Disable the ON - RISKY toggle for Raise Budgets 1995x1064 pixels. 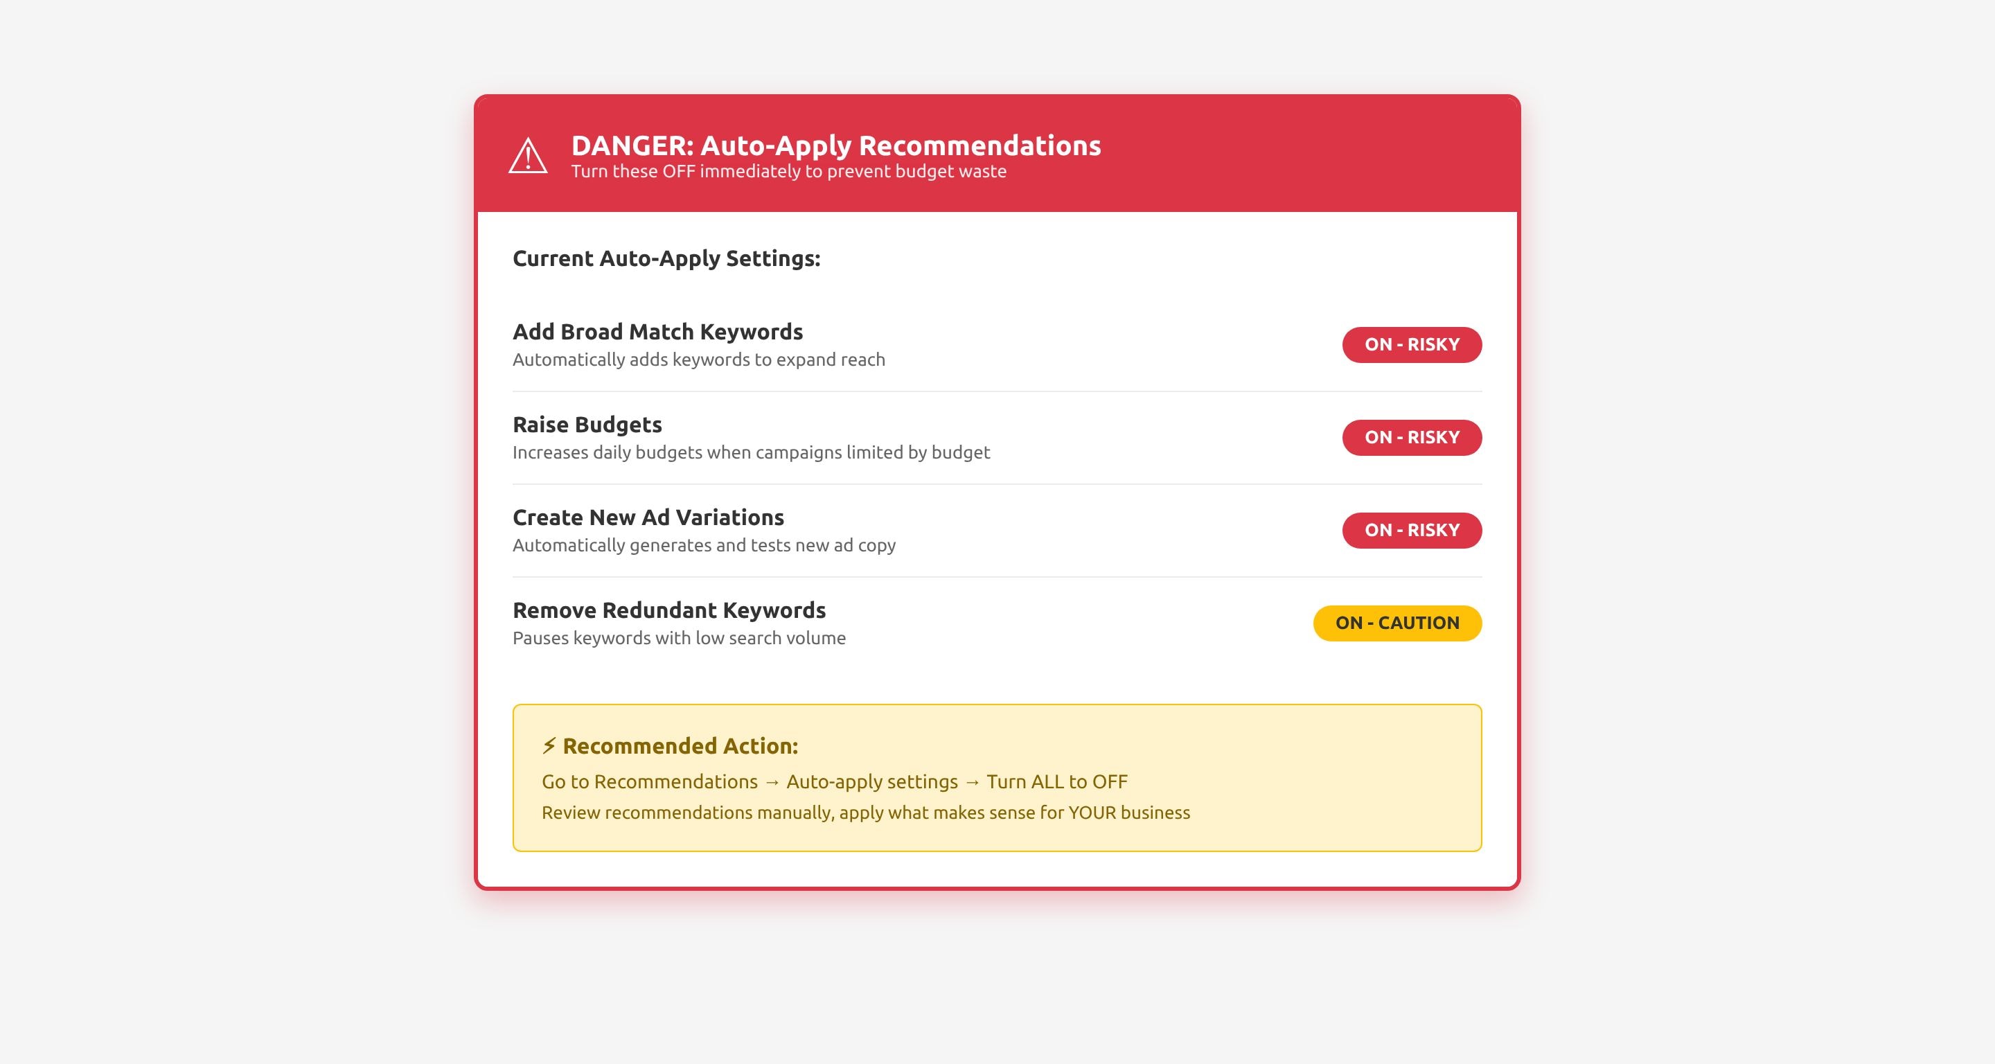pyautogui.click(x=1411, y=436)
